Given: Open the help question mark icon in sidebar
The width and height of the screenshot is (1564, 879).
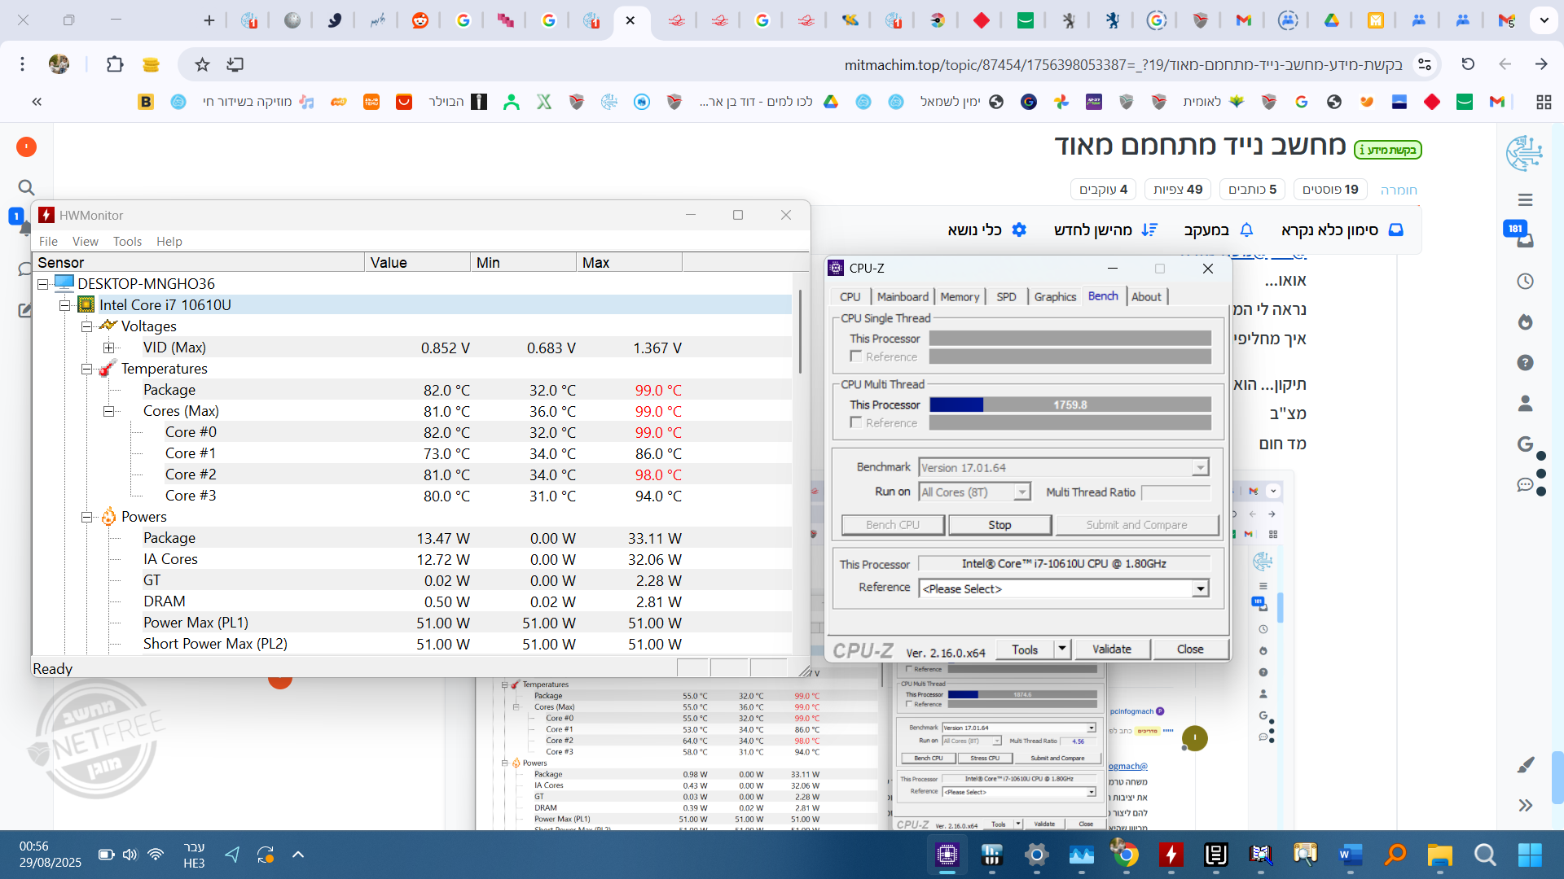Looking at the screenshot, I should [x=1526, y=363].
